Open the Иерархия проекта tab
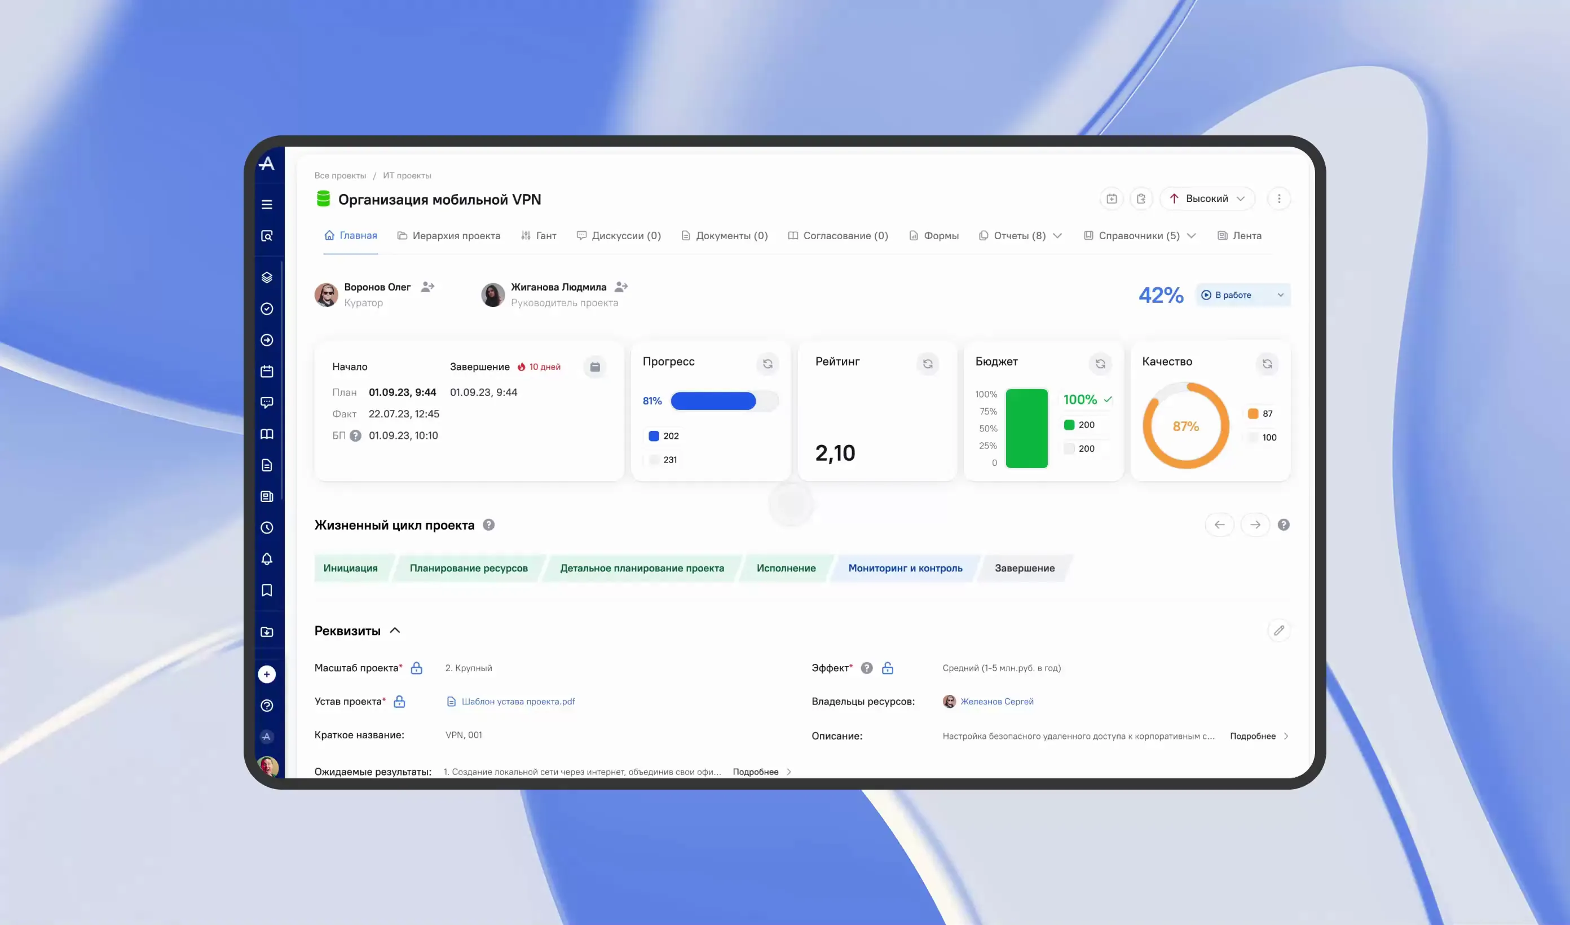 [x=449, y=236]
